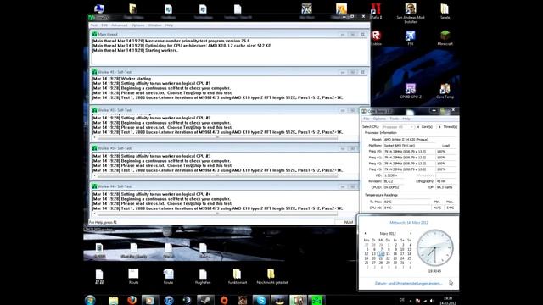Launch Firefox from the taskbar

click(132, 300)
